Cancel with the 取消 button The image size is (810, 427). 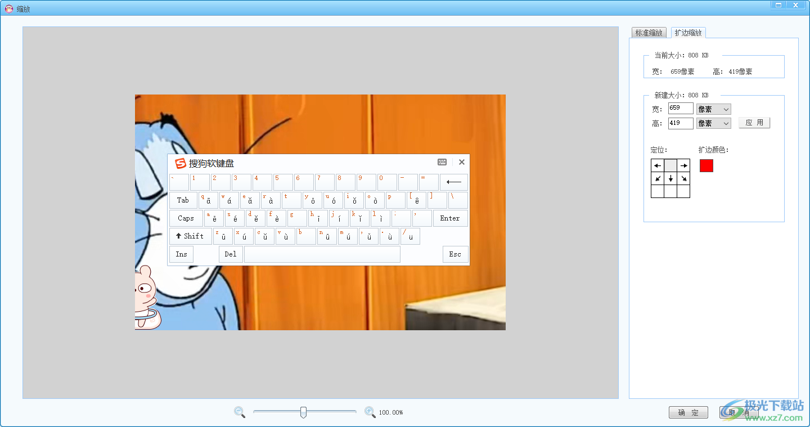tap(739, 412)
